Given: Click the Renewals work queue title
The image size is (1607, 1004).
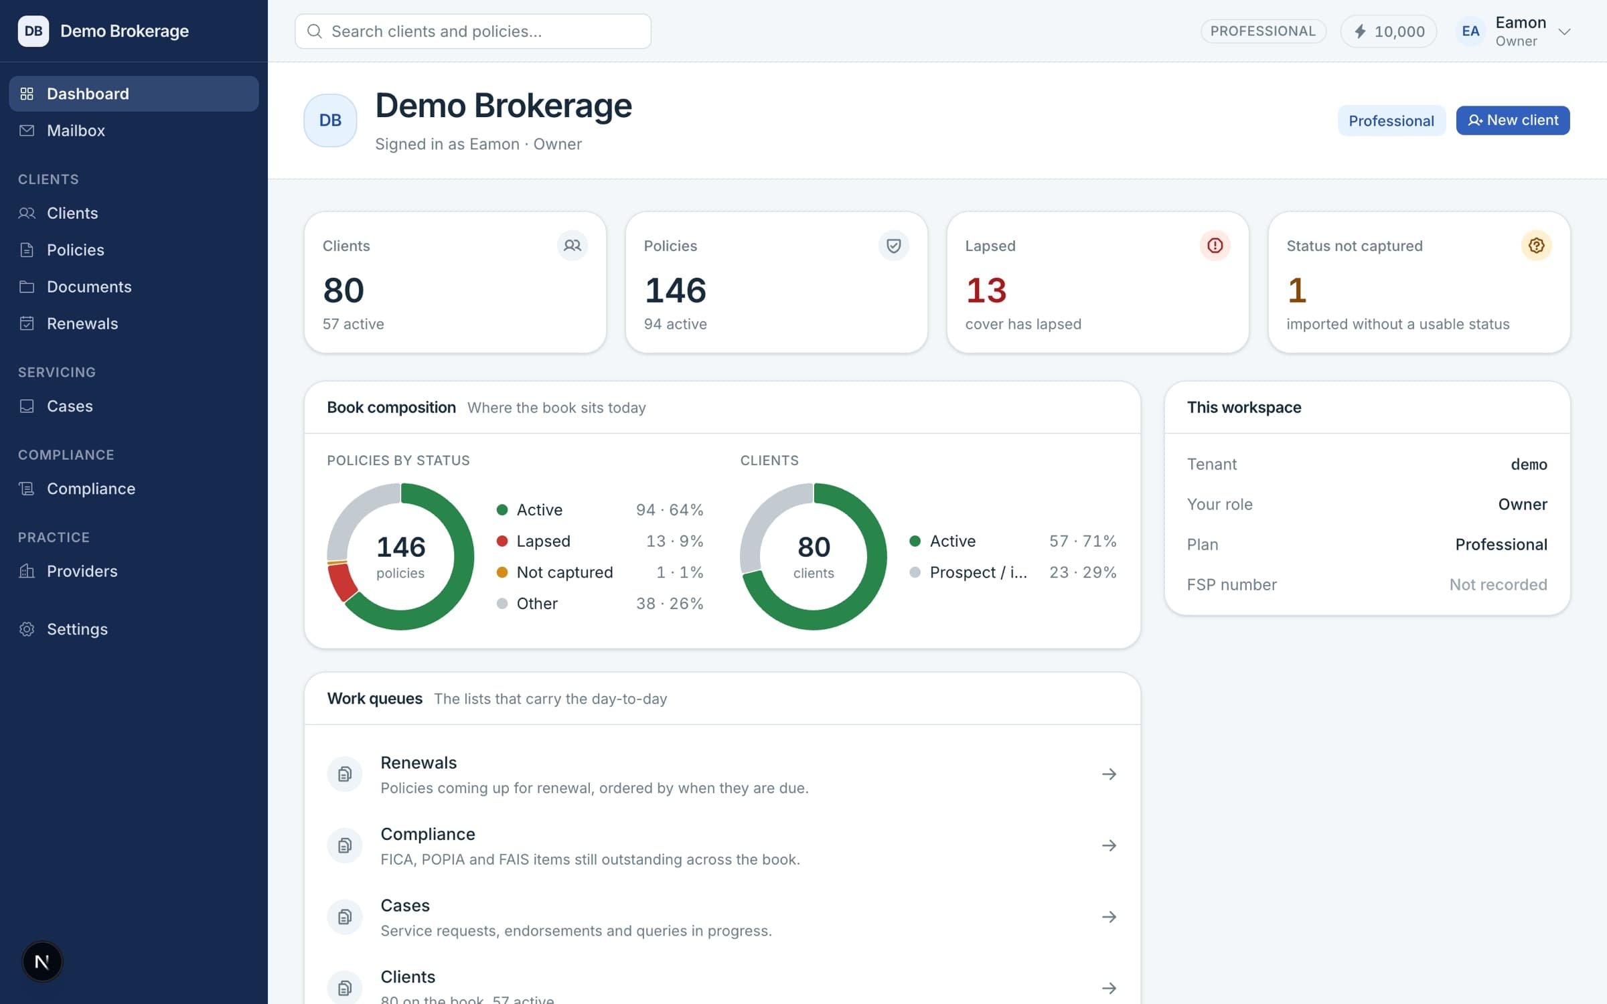Looking at the screenshot, I should [418, 763].
